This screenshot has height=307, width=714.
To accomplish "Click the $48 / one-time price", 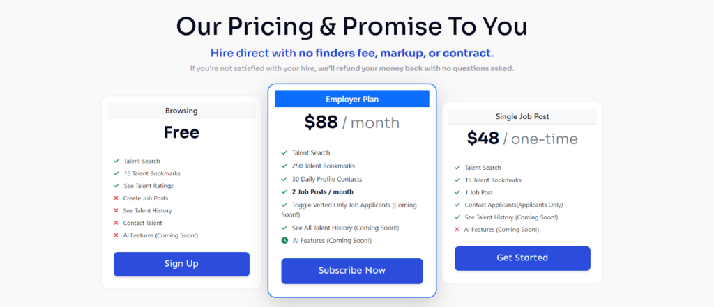I will pos(522,139).
